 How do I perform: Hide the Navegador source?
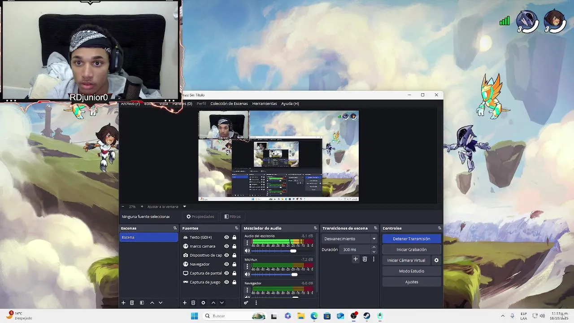[x=226, y=264]
